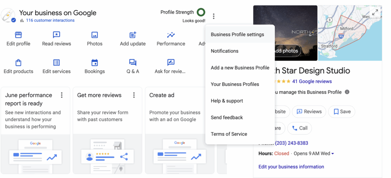
Task: Open Edit profile storefront icon
Action: point(18,35)
